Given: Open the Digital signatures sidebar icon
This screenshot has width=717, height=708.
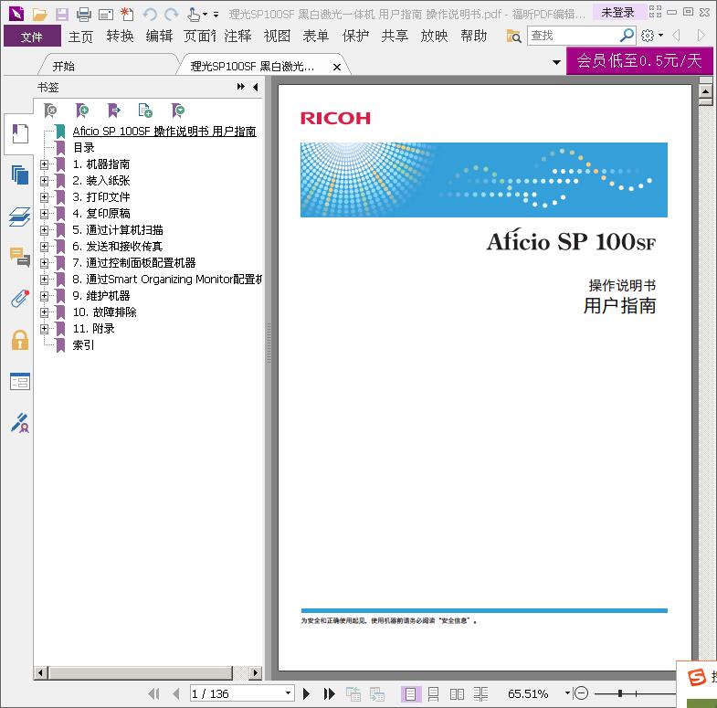Looking at the screenshot, I should [x=20, y=423].
